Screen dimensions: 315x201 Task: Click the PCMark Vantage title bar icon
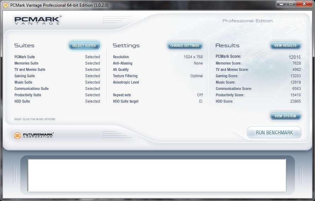pyautogui.click(x=6, y=5)
